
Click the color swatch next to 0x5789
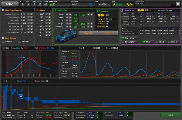tap(96, 5)
